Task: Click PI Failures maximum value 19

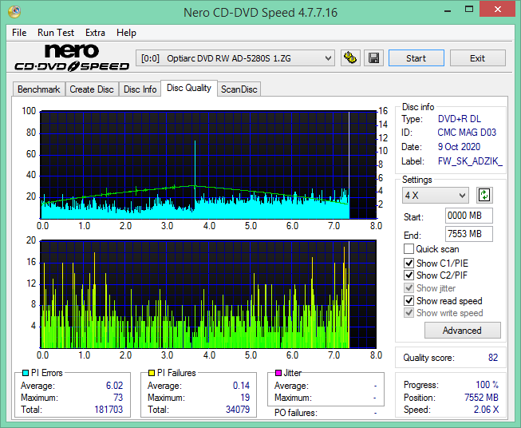Action: coord(245,398)
